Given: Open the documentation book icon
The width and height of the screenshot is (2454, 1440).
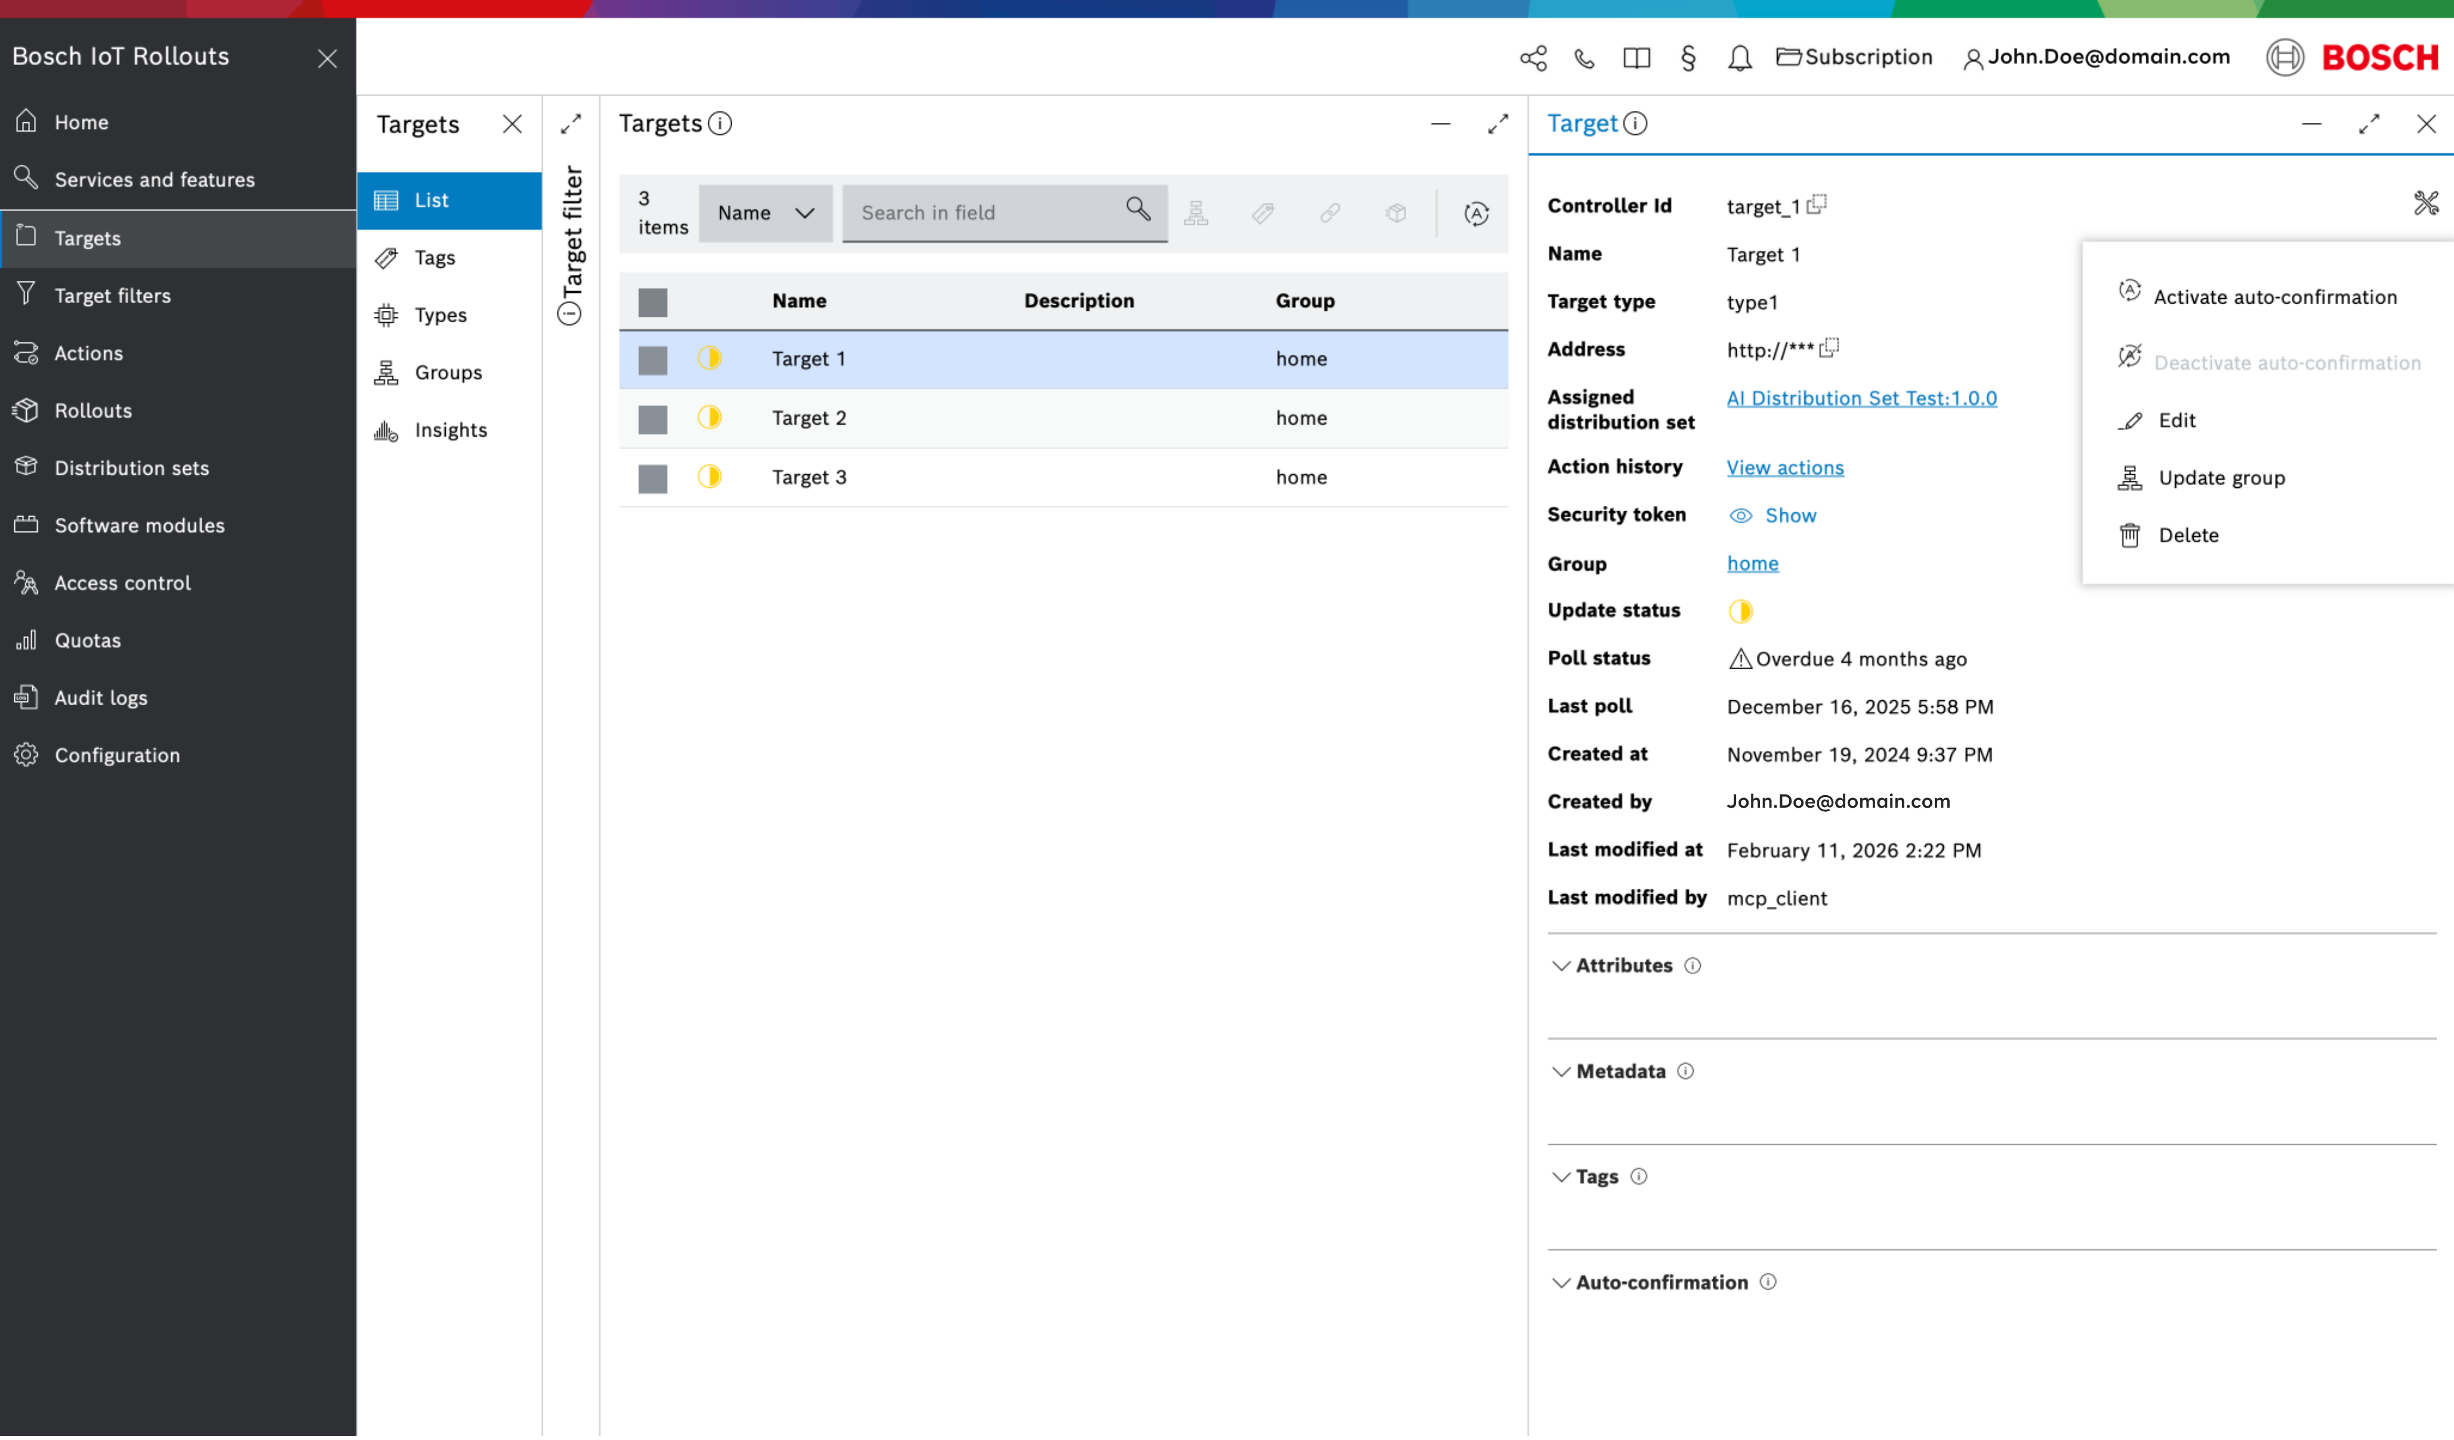Looking at the screenshot, I should pos(1637,58).
